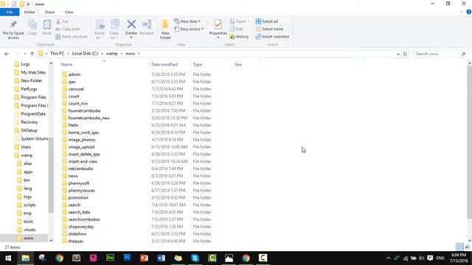Click the Back navigation arrow
The height and width of the screenshot is (265, 472).
click(7, 54)
